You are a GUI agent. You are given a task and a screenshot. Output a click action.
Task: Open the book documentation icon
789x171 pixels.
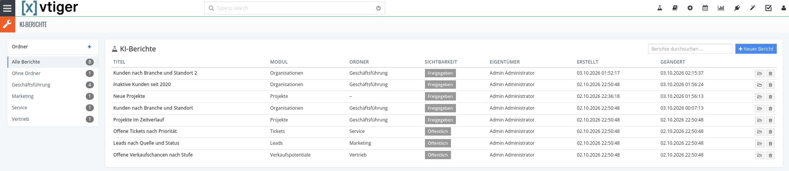coord(675,8)
